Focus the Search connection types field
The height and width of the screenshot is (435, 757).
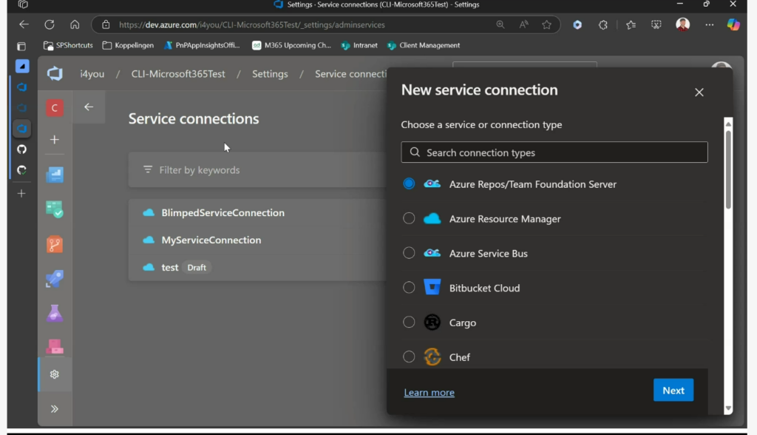click(x=554, y=152)
